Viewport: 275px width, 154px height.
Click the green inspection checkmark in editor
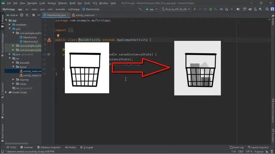[269, 19]
